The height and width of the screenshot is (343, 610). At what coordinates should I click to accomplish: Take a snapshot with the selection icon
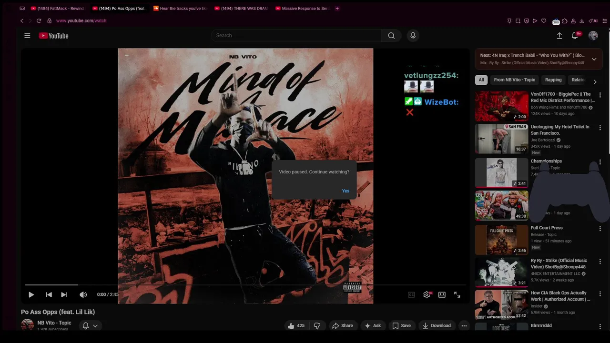(x=518, y=21)
